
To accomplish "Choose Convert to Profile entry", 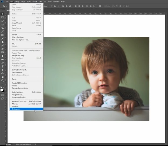I will tap(26, 97).
